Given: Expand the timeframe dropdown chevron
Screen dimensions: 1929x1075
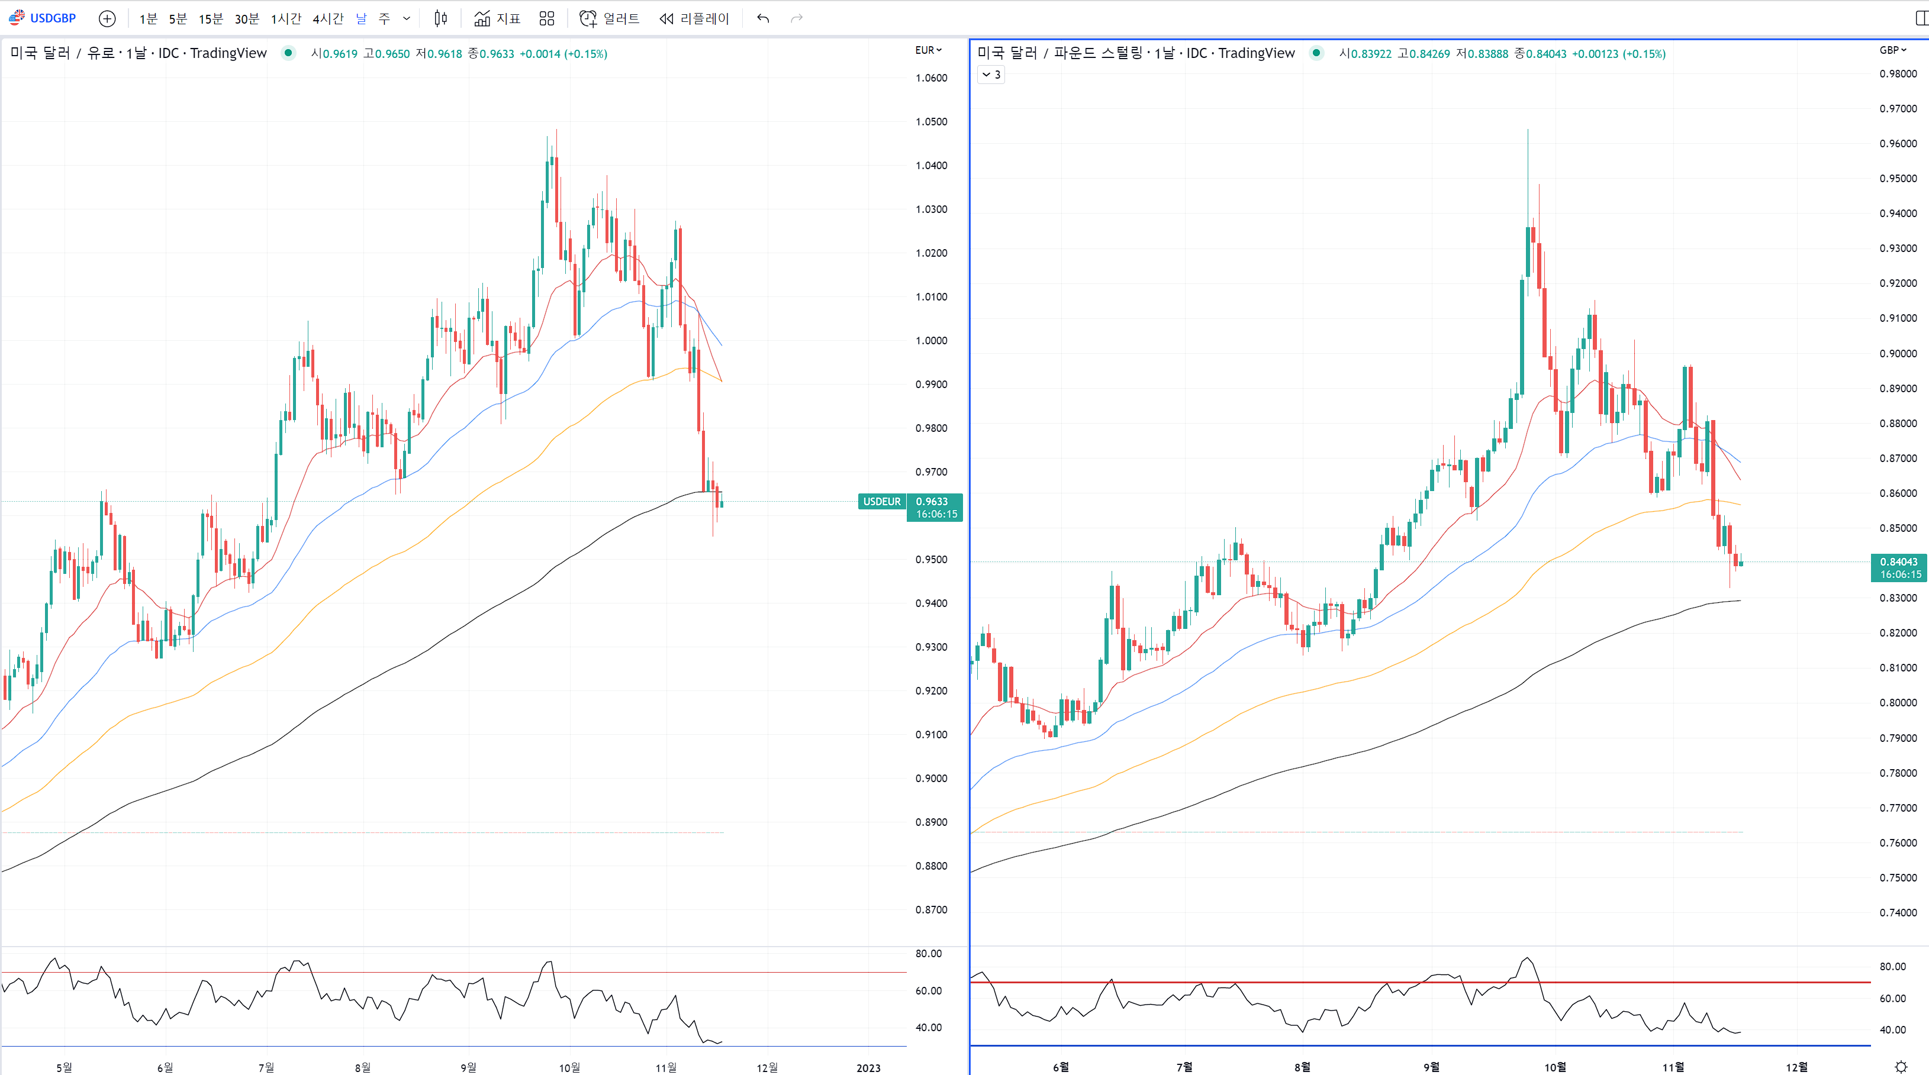Looking at the screenshot, I should point(407,19).
